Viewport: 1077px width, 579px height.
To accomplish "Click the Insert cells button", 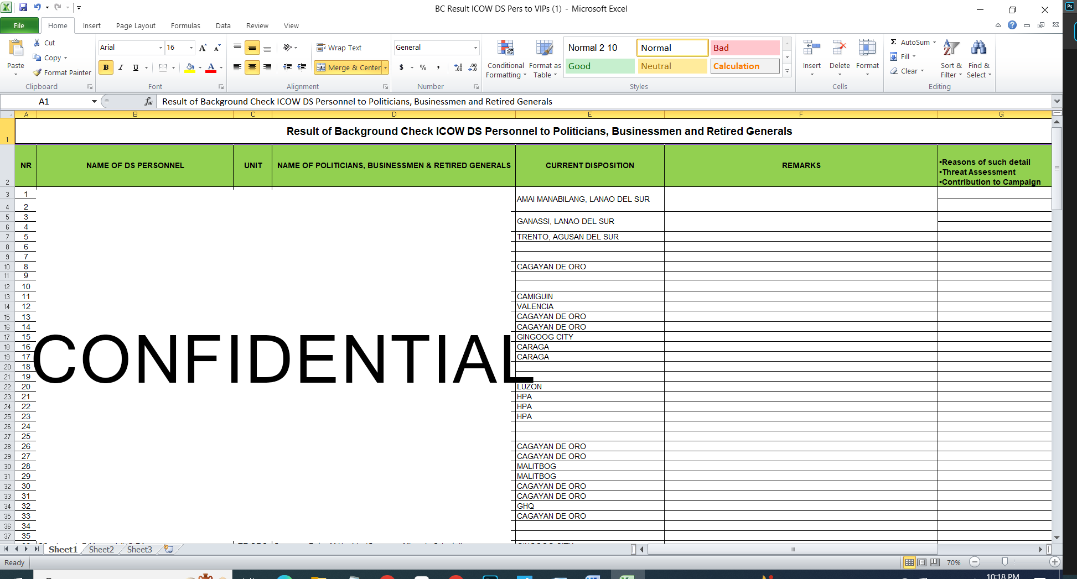I will (x=812, y=59).
